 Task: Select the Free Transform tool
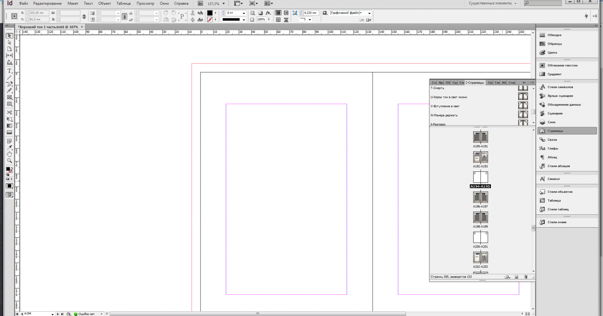coord(9,119)
